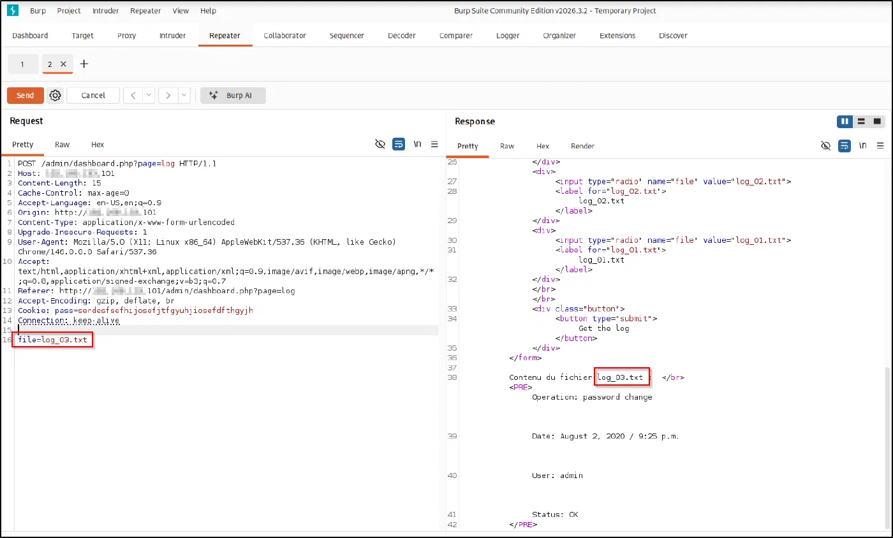Open the Project menu
893x538 pixels.
[69, 11]
